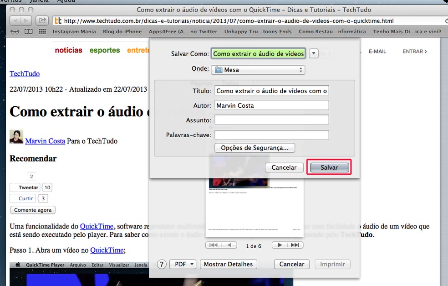Image resolution: width=448 pixels, height=286 pixels.
Task: Click Marvin Costa author photo
Action: coord(16,137)
